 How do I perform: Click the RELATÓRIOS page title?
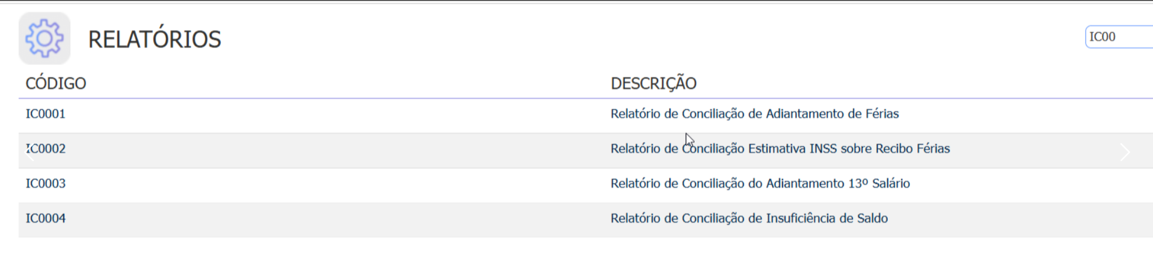click(x=155, y=40)
